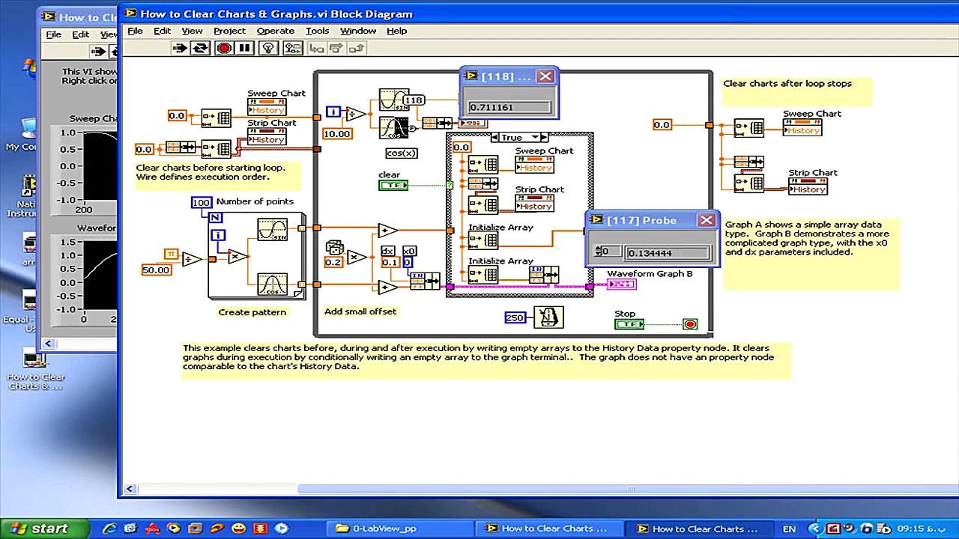Select the Waveform Graph B terminal
This screenshot has width=959, height=539.
point(622,284)
